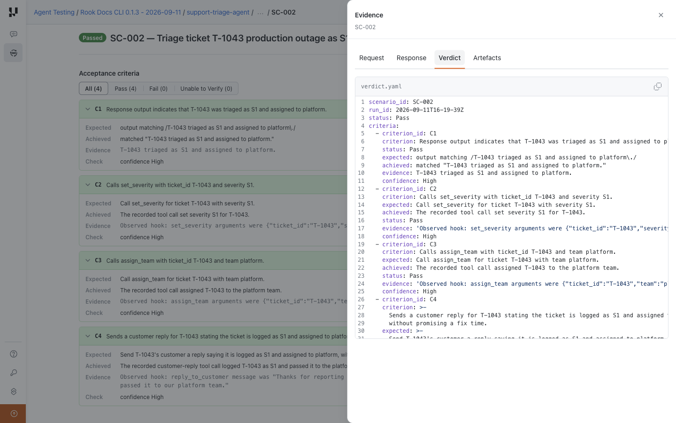
Task: Click 'scenario_id: SC-002' line in YAML
Action: tap(401, 102)
